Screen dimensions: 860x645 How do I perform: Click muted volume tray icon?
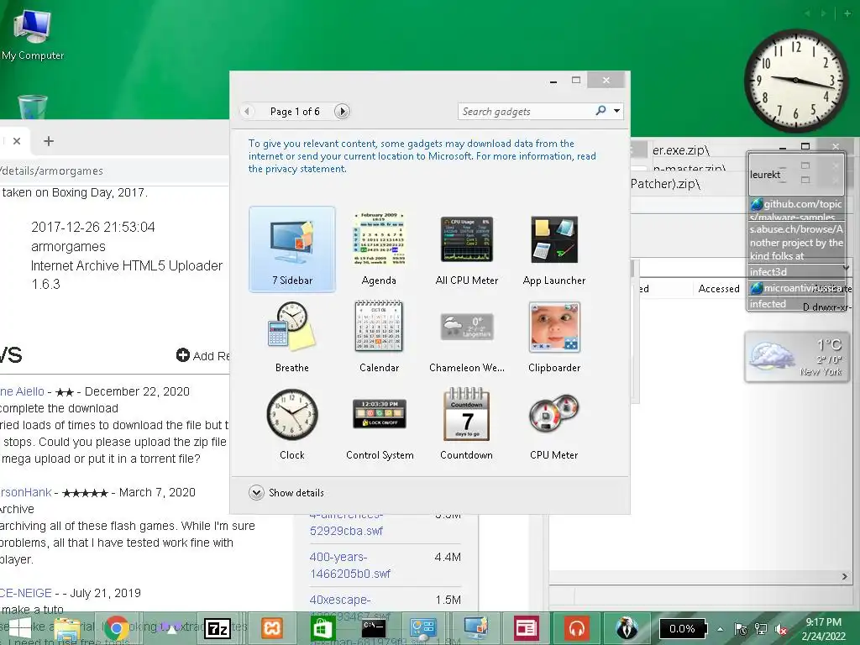pos(781,629)
